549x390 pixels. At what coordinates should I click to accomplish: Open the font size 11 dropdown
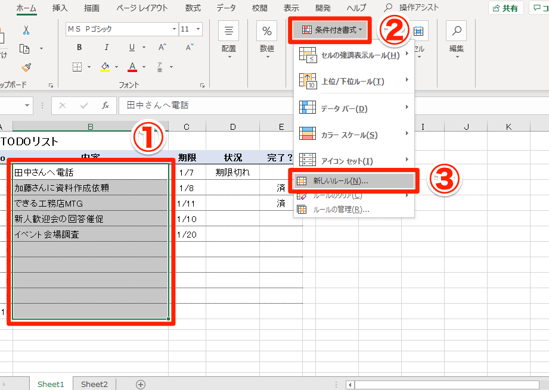point(198,29)
